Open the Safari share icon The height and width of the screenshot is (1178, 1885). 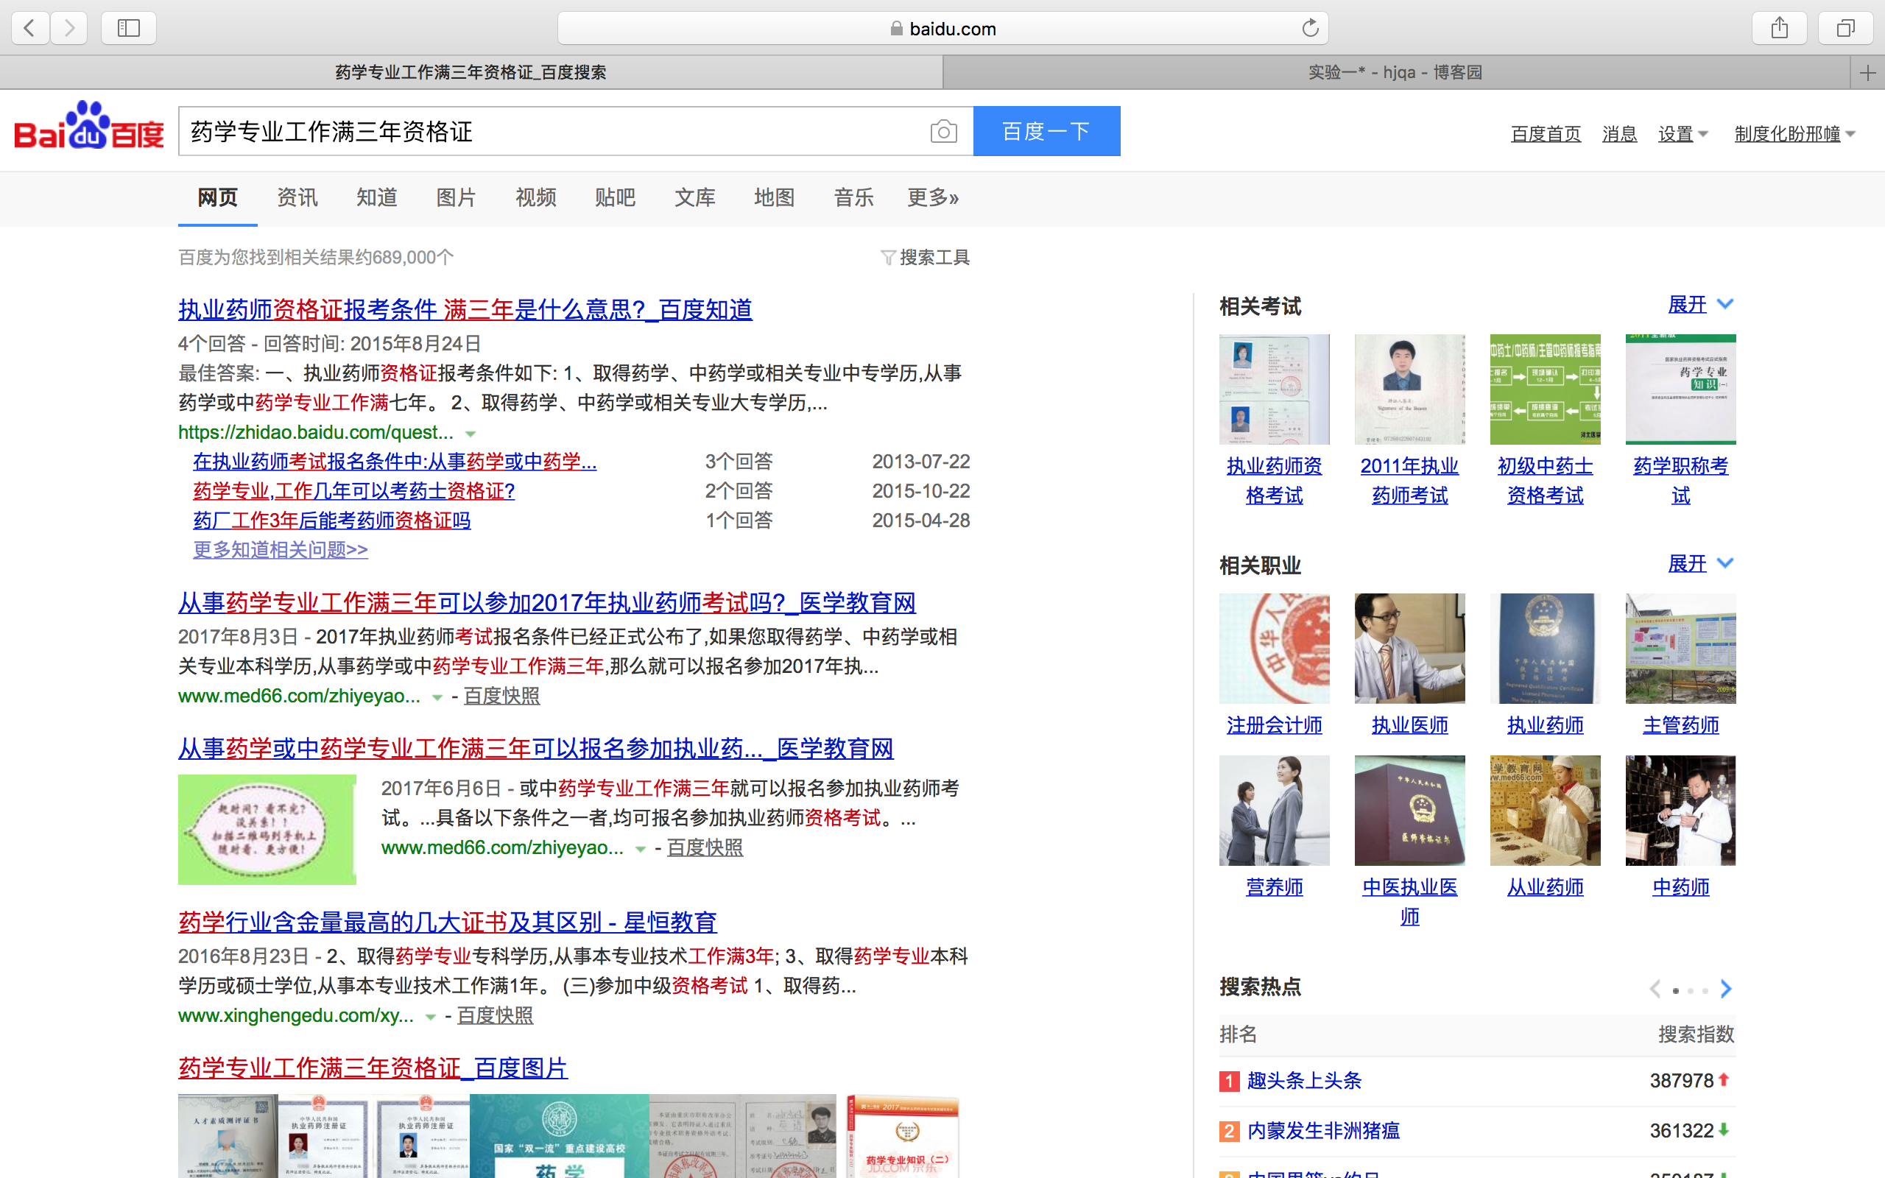click(1779, 29)
